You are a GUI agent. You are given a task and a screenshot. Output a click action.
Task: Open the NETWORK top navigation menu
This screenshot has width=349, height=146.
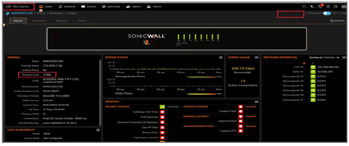click(x=111, y=7)
